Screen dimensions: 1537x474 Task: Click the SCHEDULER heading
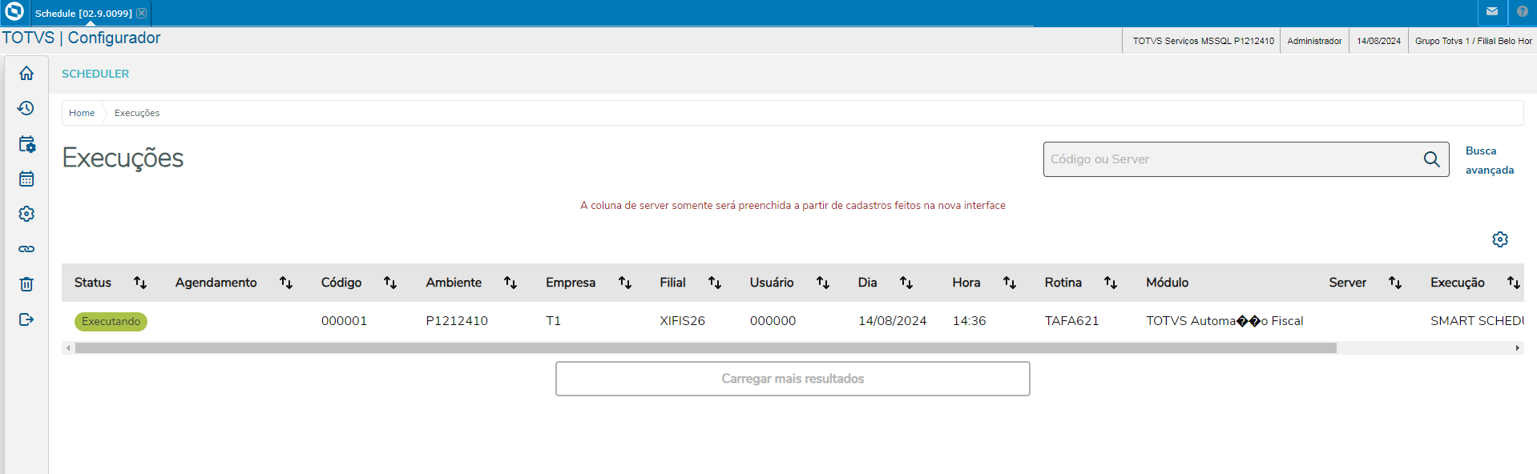tap(95, 74)
